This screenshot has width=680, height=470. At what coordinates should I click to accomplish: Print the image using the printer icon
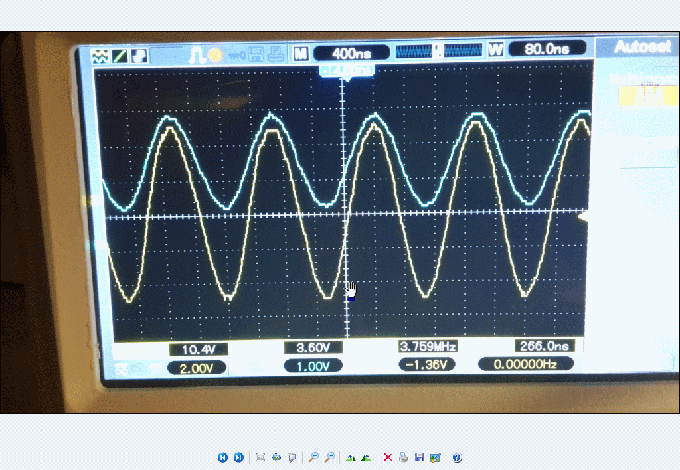click(404, 457)
